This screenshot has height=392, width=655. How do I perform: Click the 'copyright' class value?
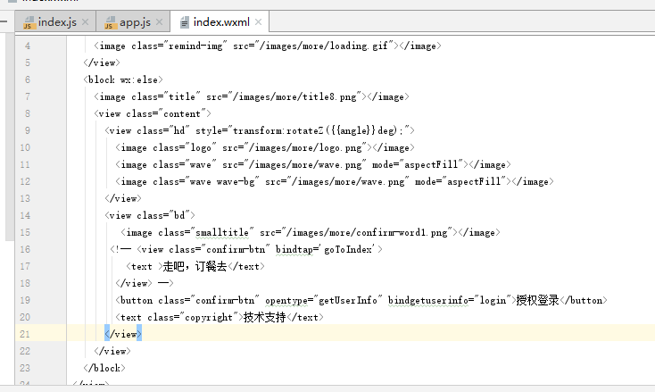208,318
